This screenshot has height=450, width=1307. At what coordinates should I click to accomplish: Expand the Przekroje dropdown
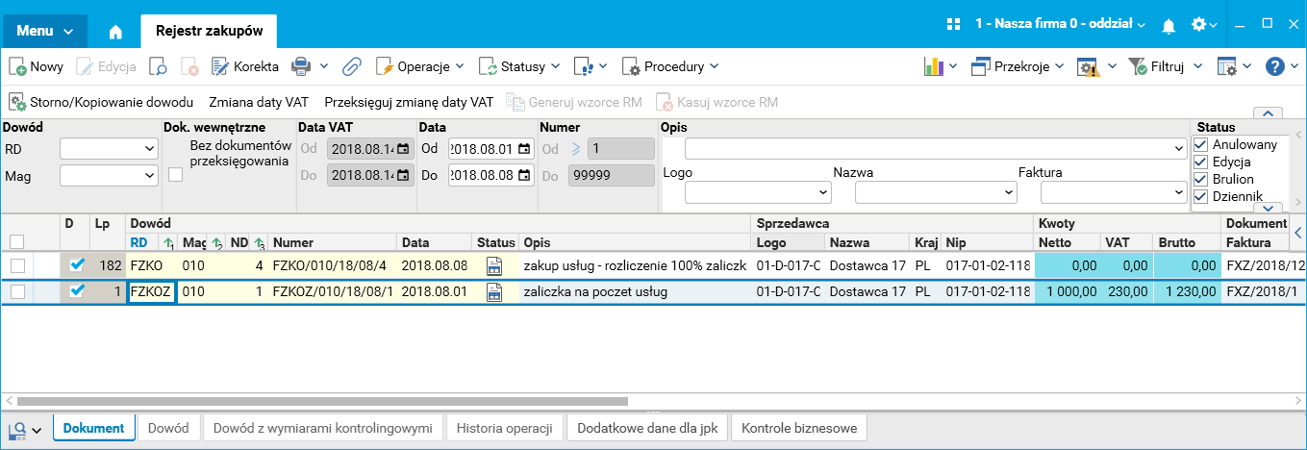(x=1018, y=66)
